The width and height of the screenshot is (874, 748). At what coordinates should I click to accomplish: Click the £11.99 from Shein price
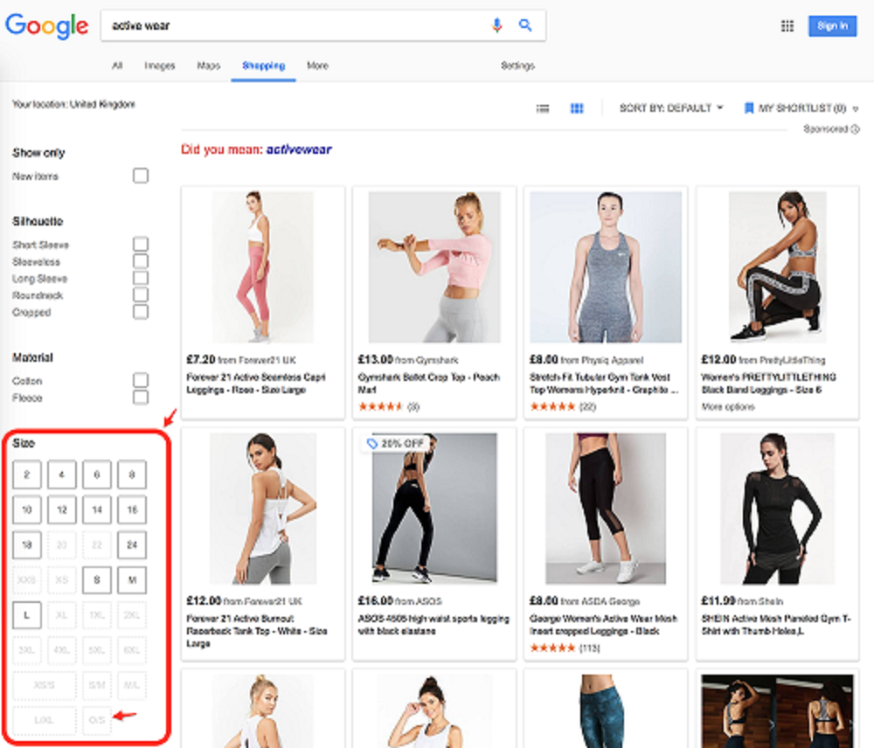pos(742,601)
